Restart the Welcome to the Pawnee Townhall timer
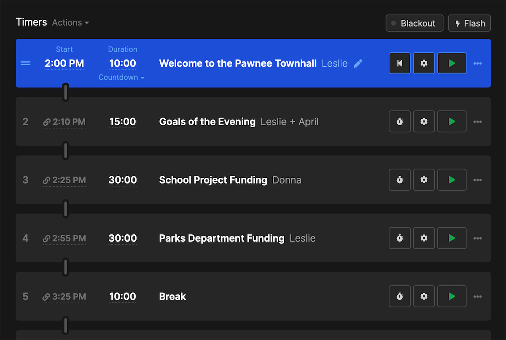The width and height of the screenshot is (506, 340). click(x=399, y=63)
